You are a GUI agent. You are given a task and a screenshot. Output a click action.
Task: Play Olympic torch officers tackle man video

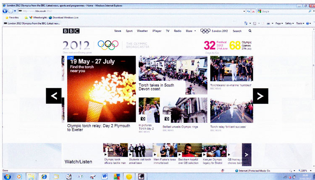[x=115, y=150]
